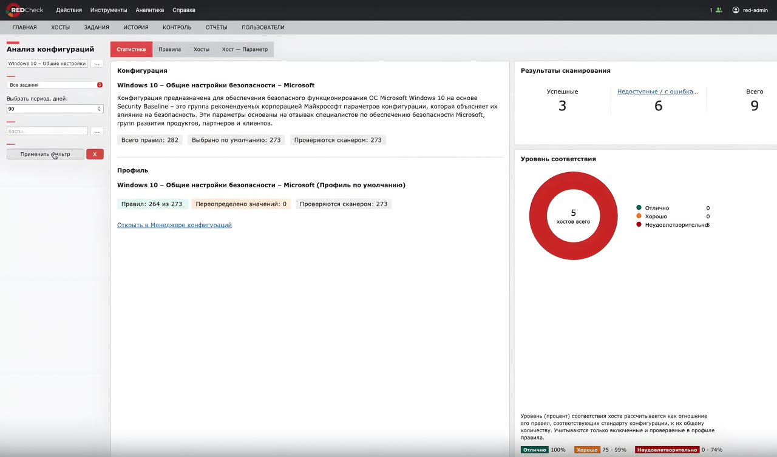
Task: Select the Статистика tab
Action: coord(131,49)
